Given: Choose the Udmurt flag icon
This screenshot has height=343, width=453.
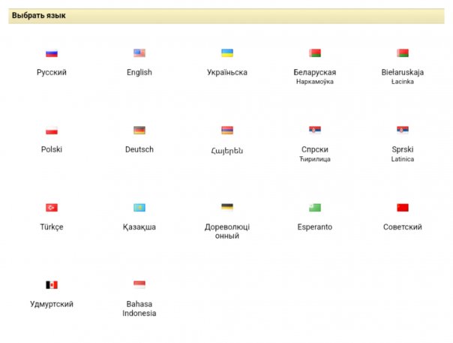Looking at the screenshot, I should pyautogui.click(x=52, y=285).
